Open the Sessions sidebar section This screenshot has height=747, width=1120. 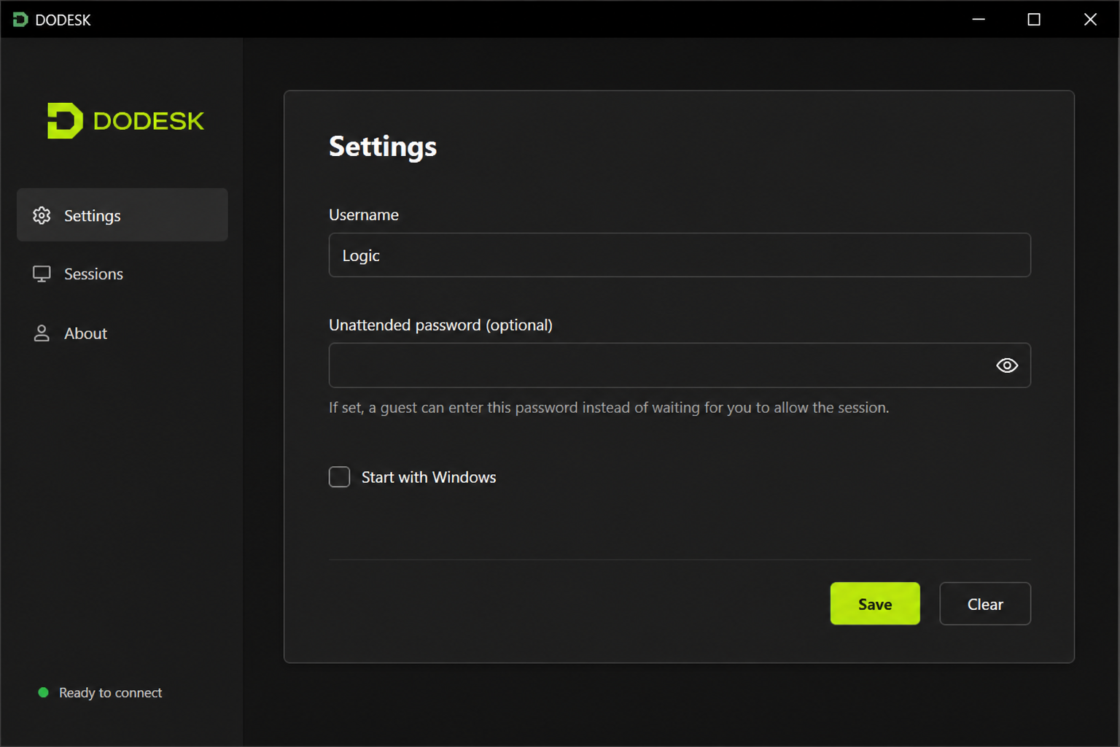[x=122, y=274]
